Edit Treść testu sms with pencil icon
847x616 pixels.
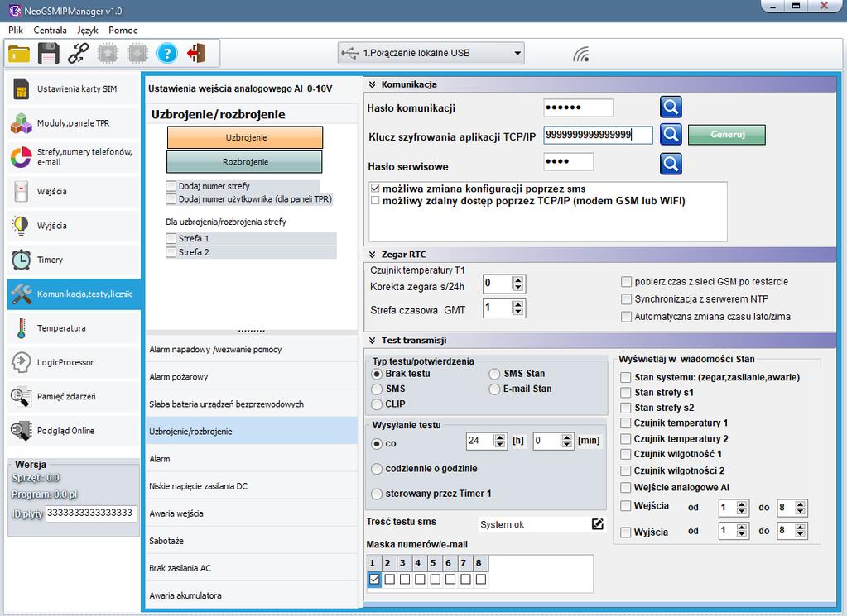[598, 523]
